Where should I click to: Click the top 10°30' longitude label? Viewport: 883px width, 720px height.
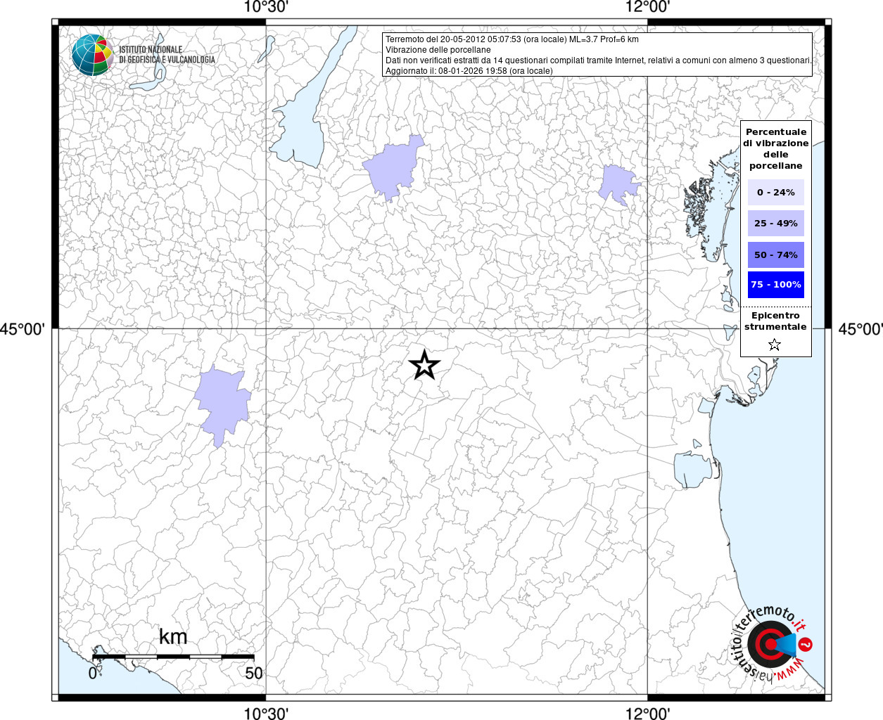[266, 7]
